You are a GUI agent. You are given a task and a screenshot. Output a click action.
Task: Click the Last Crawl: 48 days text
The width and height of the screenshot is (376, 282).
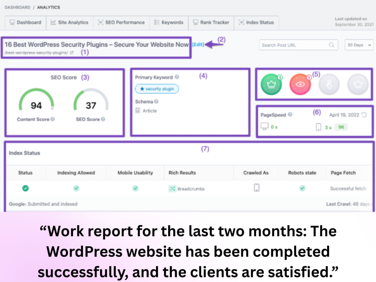(x=348, y=204)
